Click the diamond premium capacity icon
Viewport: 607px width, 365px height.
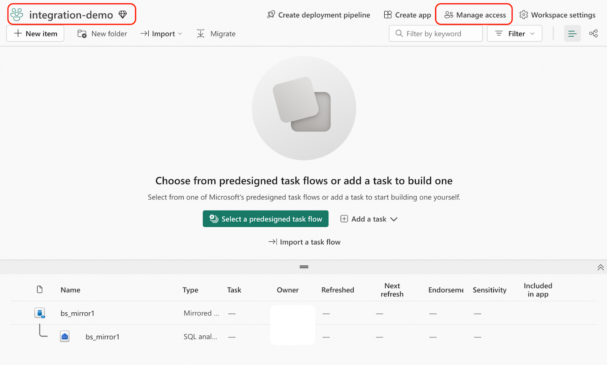point(123,14)
